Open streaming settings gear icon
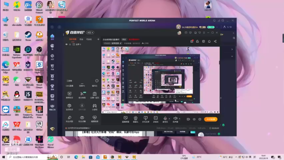Image resolution: width=284 pixels, height=160 pixels. click(x=200, y=119)
